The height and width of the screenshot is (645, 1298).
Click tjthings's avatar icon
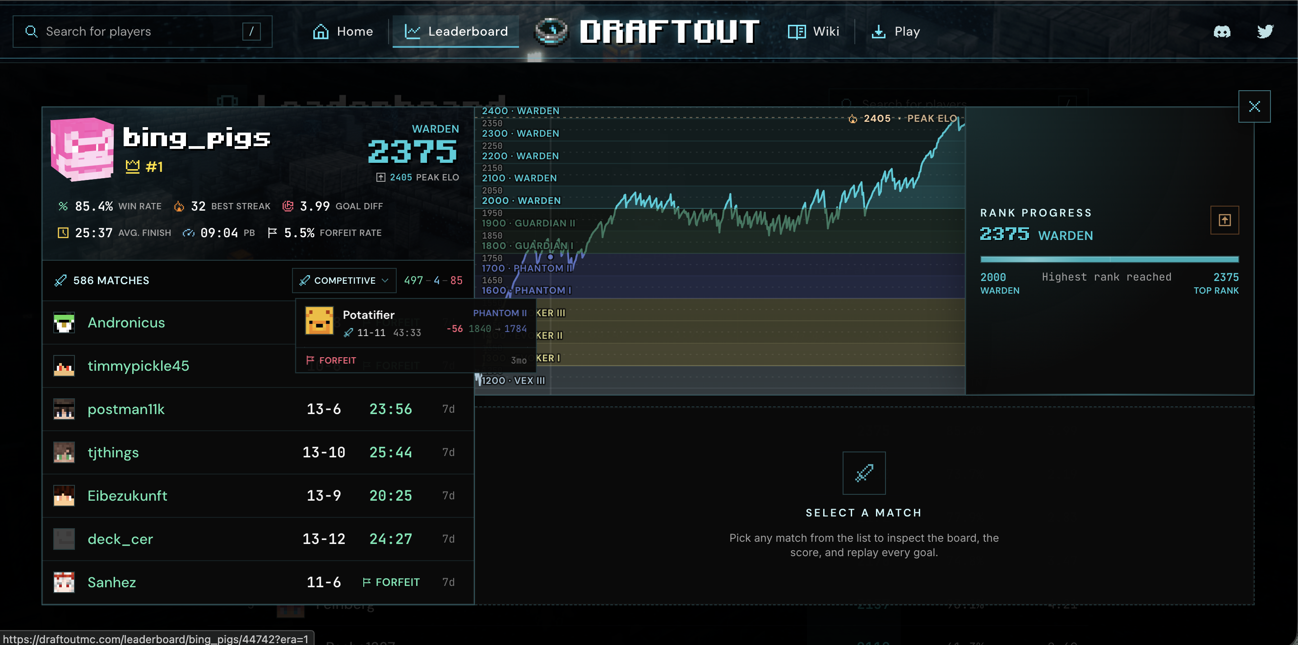[x=64, y=453]
